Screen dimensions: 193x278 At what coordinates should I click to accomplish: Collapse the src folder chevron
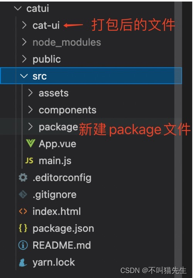coord(24,76)
